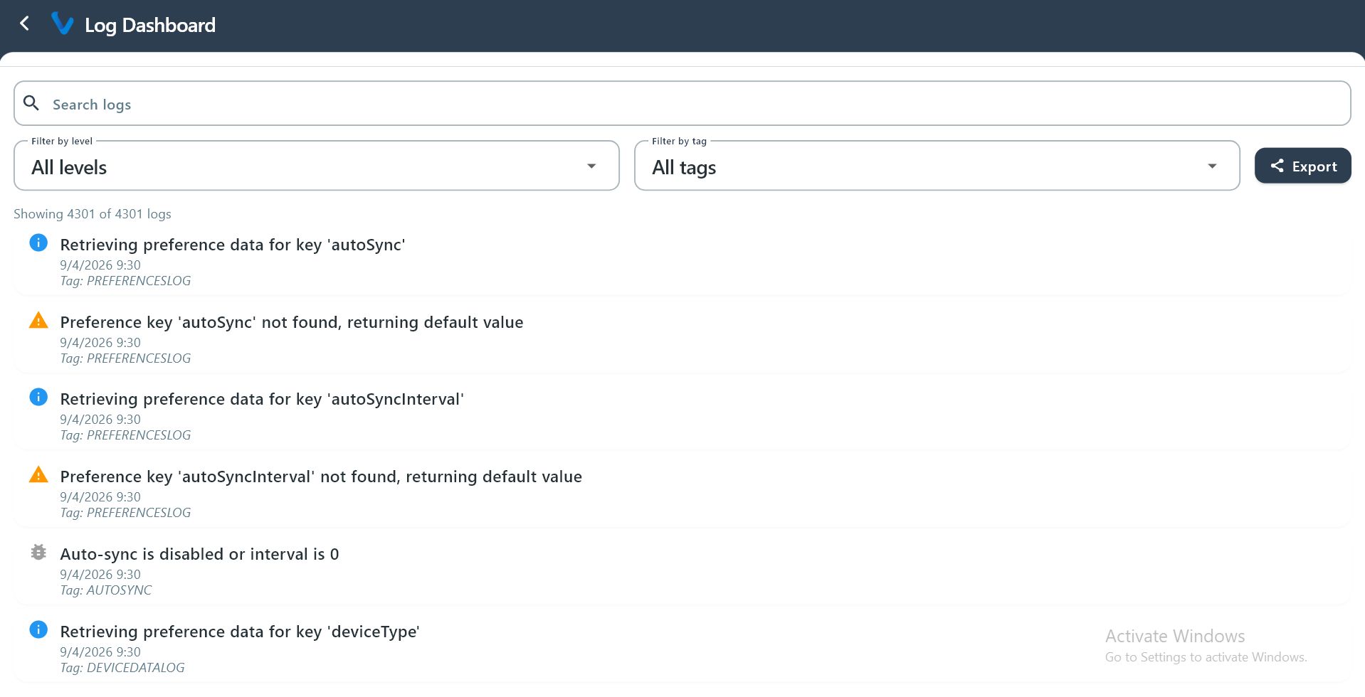Select log Retrieving preference data for key 'autoSync'
The height and width of the screenshot is (697, 1365).
coord(682,261)
